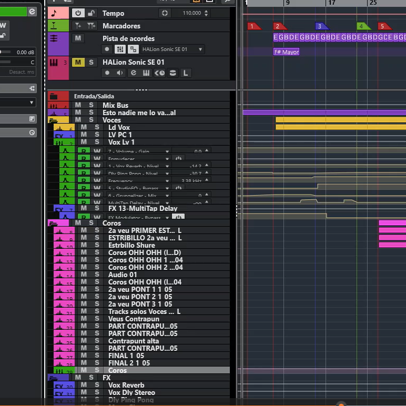This screenshot has width=406, height=406.
Task: Select the Estrbillo Shure track
Action: point(131,245)
